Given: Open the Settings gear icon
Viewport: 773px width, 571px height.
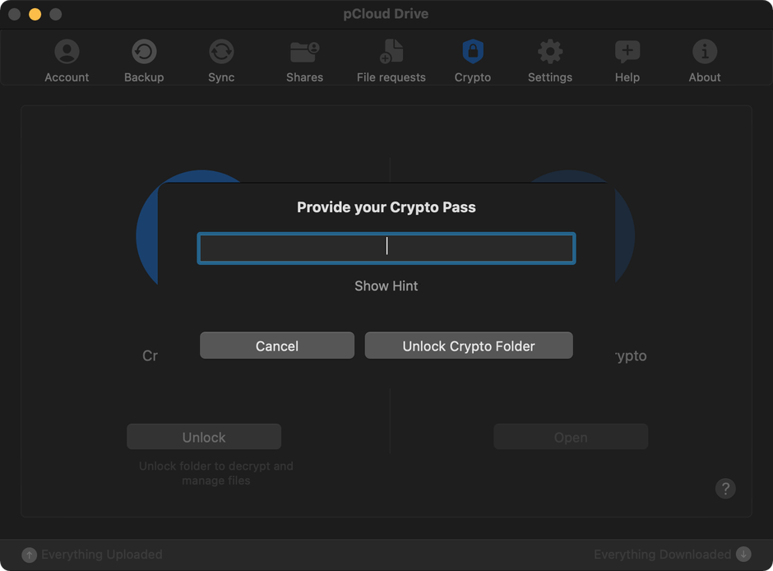Looking at the screenshot, I should click(549, 49).
